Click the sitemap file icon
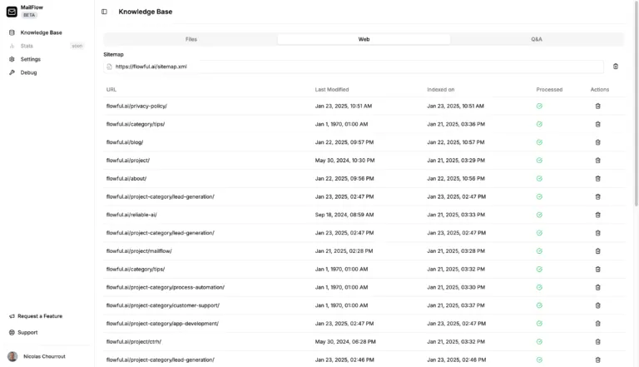This screenshot has width=639, height=367. point(109,67)
